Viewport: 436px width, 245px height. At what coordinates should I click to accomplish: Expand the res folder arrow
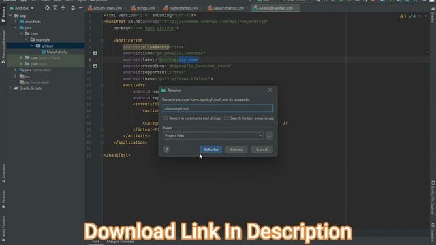pos(16,76)
